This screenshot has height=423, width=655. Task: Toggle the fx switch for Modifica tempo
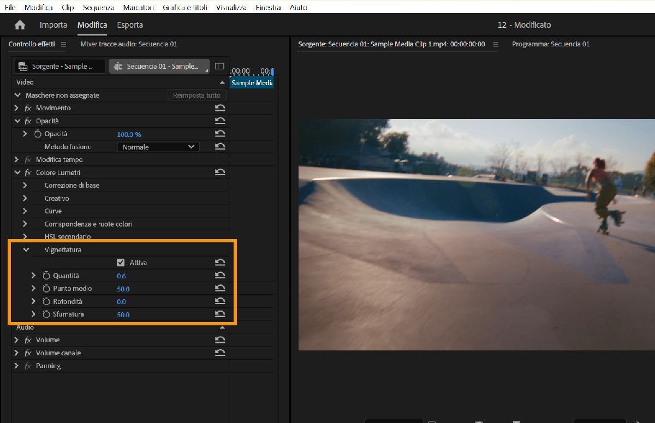click(x=28, y=159)
